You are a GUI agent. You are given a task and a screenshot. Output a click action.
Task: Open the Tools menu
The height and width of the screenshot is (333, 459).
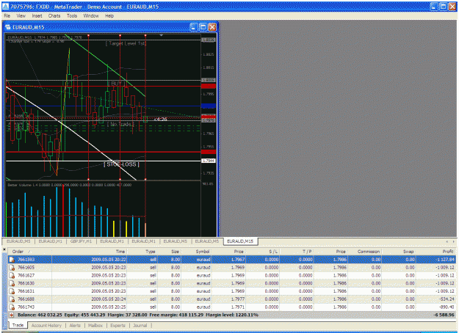tap(72, 16)
